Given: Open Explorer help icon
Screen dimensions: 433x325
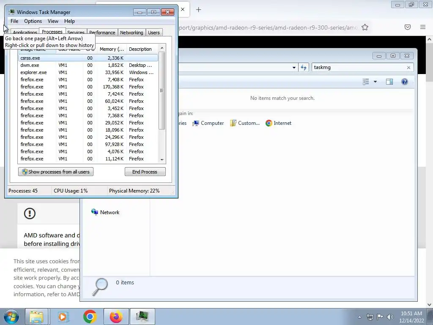Looking at the screenshot, I should tap(405, 82).
